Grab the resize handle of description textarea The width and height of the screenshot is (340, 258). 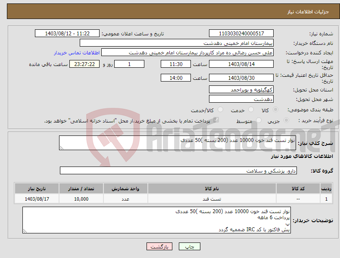(62, 148)
